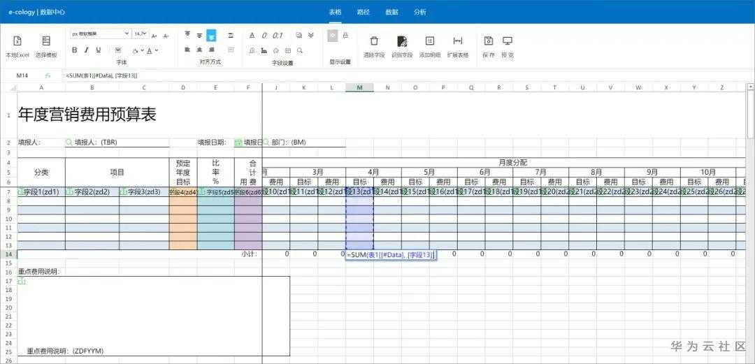
Task: Click the vertical scrollbar up arrow
Action: pos(751,87)
